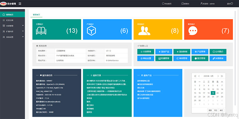Expand the 内容管理 sidebar arrow
Screen dimensions: 239x119
[x=23, y=25]
